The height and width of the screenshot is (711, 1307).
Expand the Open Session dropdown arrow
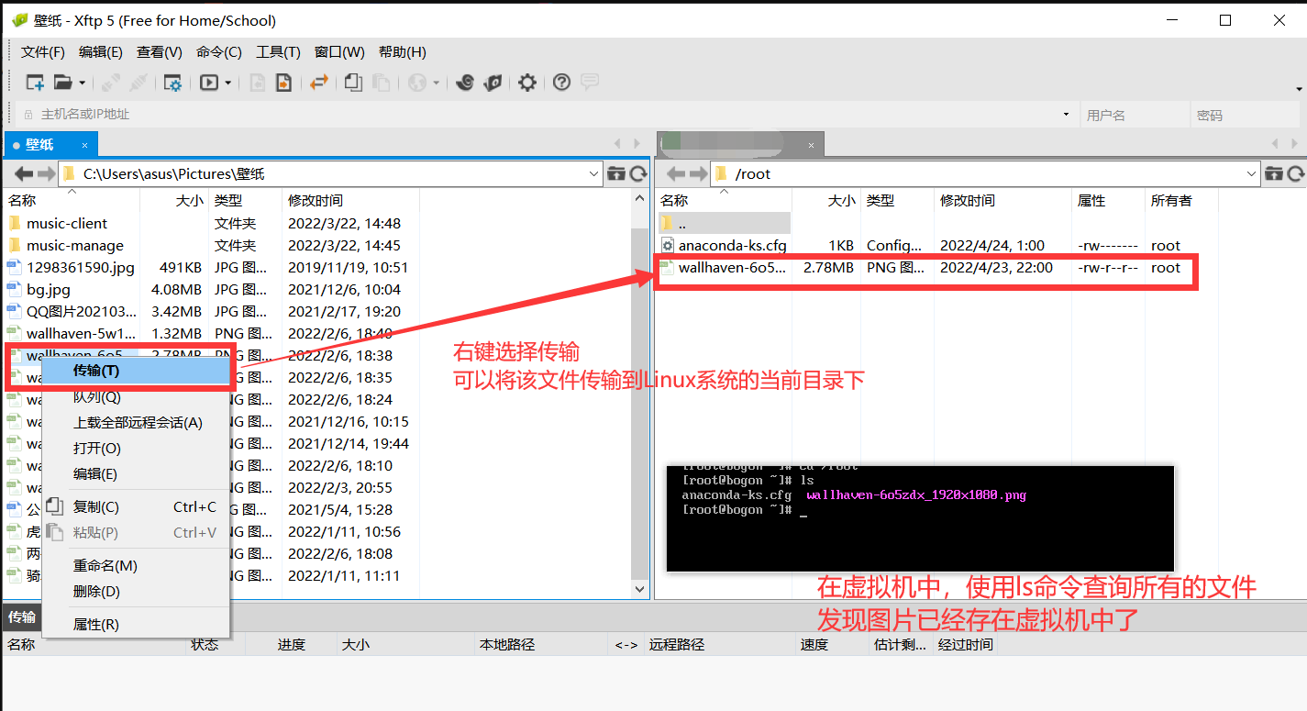coord(82,83)
